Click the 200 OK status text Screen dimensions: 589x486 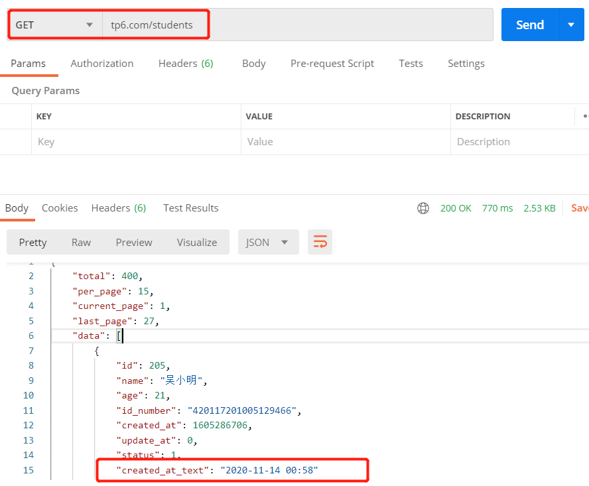coord(456,208)
